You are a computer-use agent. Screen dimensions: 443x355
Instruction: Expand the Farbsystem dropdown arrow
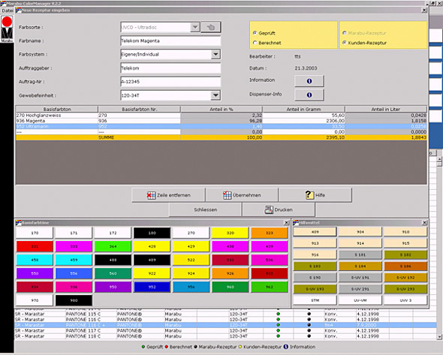tap(215, 54)
